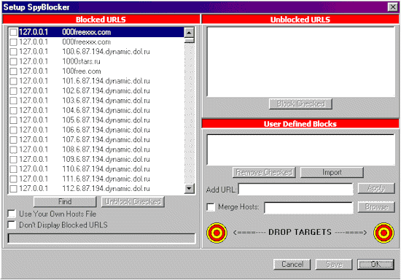Viewport: 401px width, 280px height.
Task: Check the box for 100.6.87.194.dynamic.dol.ru
Action: (13, 52)
